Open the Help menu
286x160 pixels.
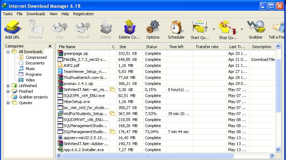pyautogui.click(x=65, y=14)
